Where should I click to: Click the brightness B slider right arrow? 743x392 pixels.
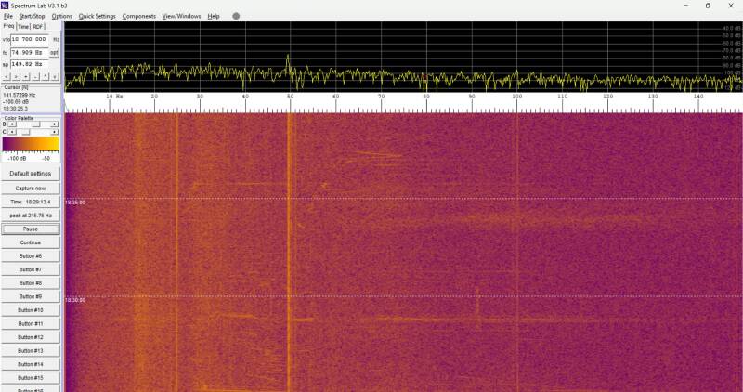click(55, 124)
